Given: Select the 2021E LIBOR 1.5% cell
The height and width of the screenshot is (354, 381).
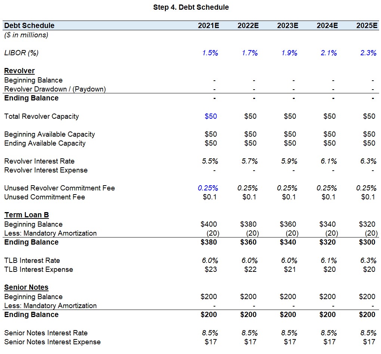Looking at the screenshot, I should coord(210,53).
